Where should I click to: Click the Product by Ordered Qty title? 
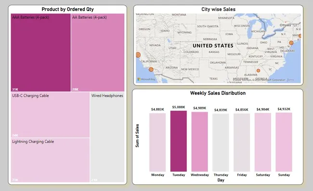(x=68, y=9)
